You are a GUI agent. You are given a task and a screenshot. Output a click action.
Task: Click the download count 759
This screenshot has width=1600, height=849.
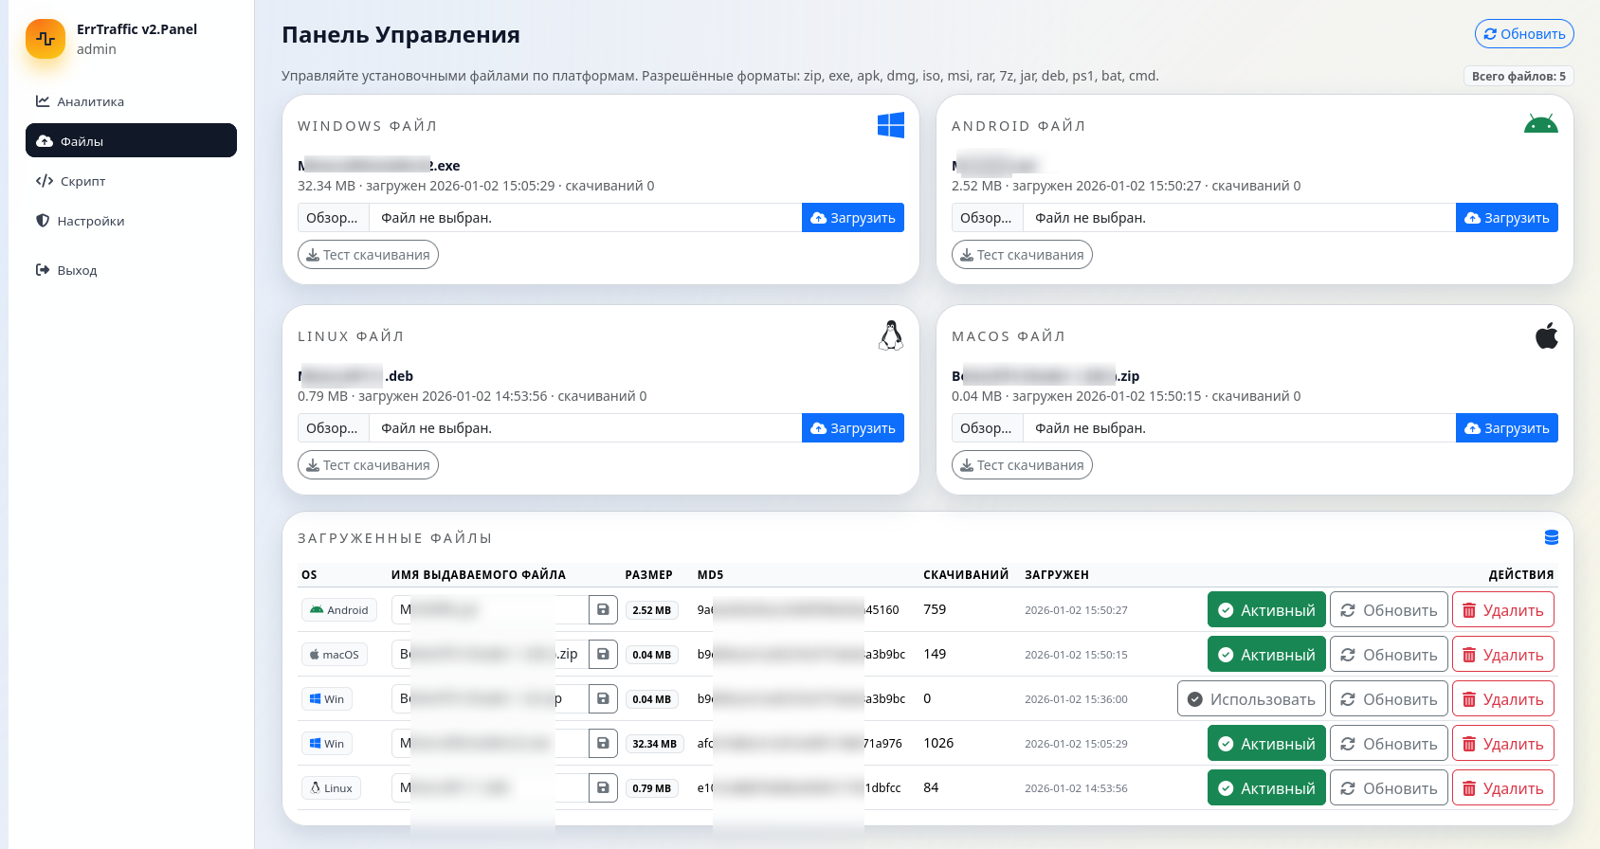(x=935, y=609)
